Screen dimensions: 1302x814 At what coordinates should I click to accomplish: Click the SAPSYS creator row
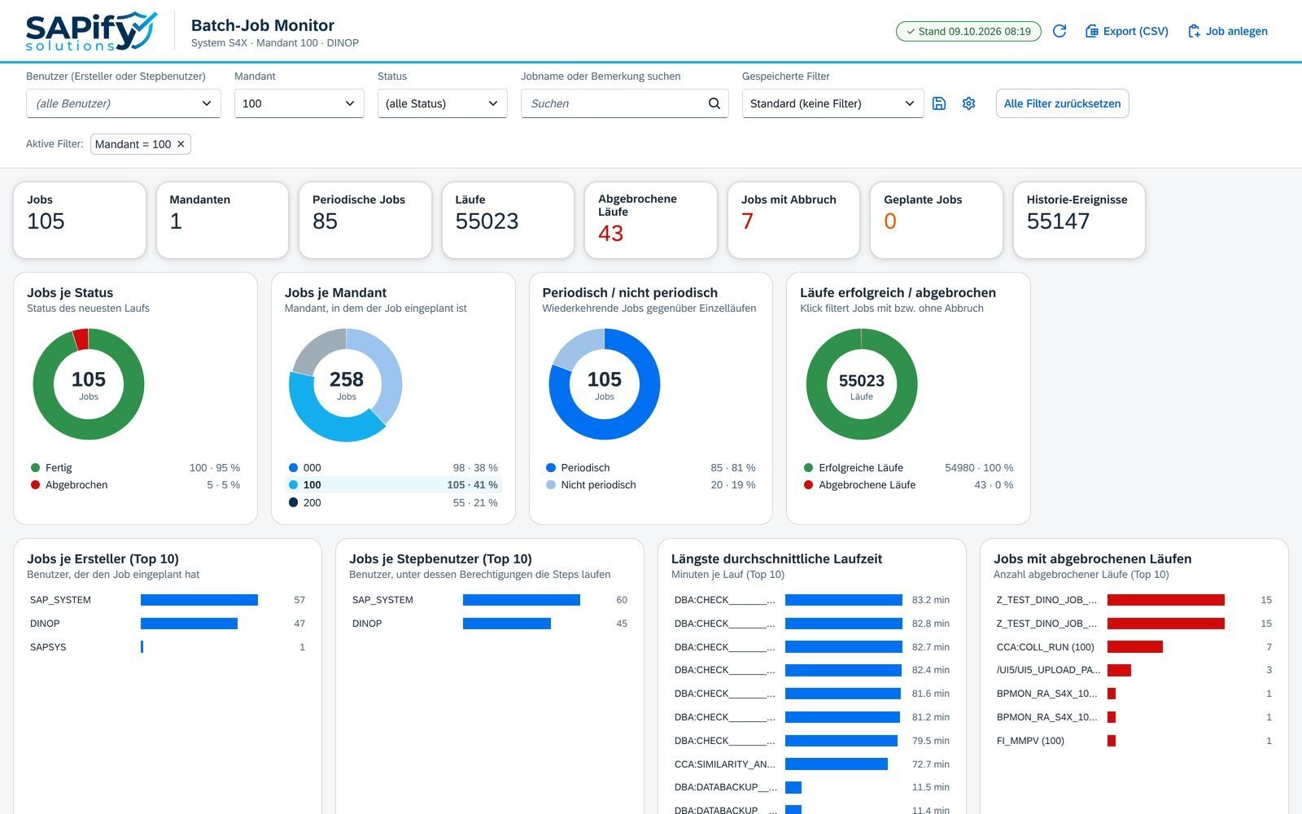tap(168, 647)
